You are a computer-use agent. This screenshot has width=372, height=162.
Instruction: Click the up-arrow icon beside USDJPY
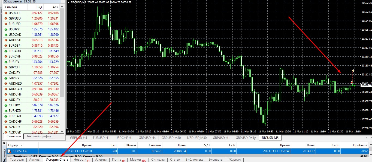coord(6,29)
